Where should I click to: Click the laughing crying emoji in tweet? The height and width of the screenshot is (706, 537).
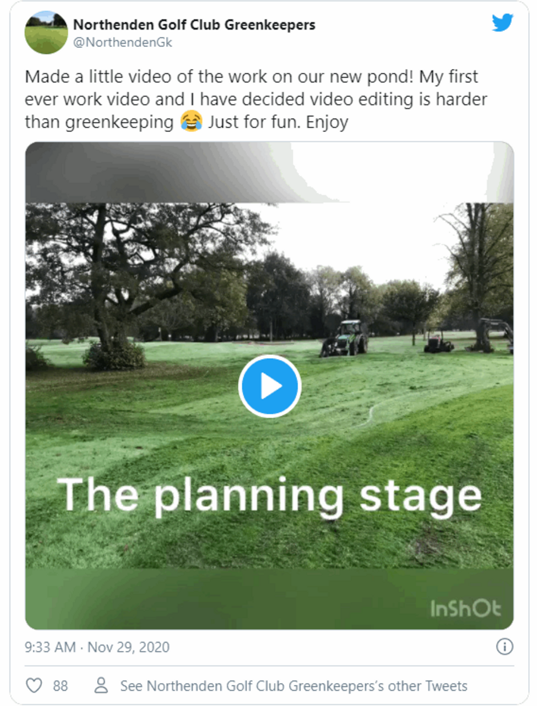point(191,122)
